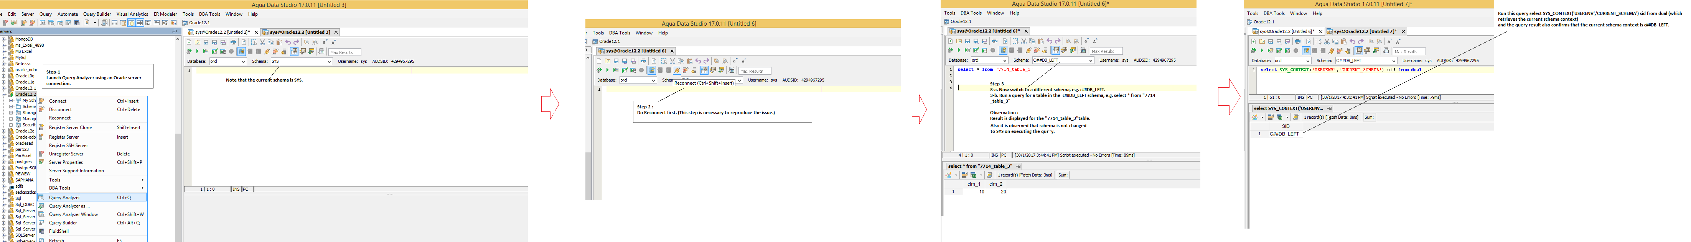Select ParAccel in the servers tree

22,155
